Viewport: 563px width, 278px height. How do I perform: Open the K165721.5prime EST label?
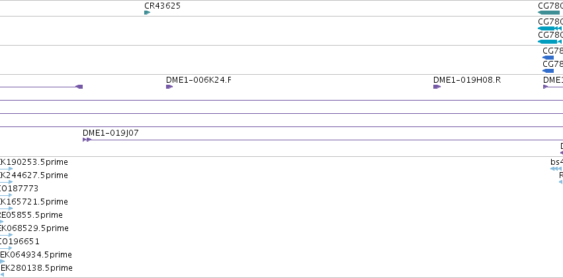34,202
